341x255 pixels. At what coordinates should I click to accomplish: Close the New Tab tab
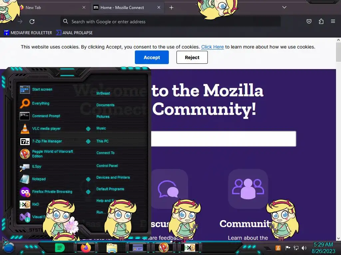coord(84,7)
